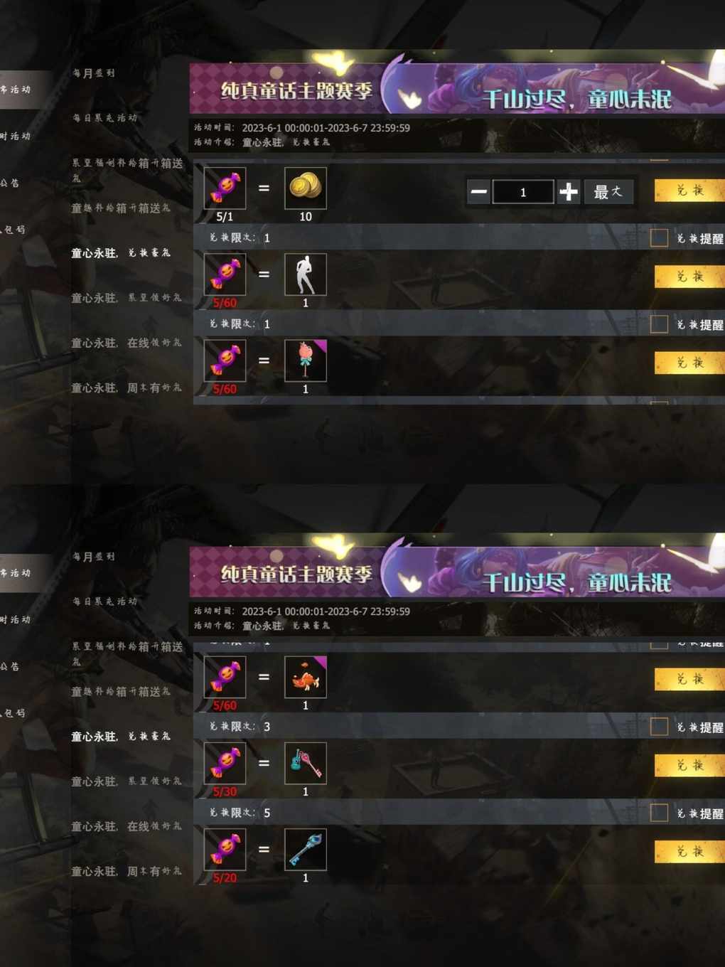Tick exchange reminder above the blue key
The height and width of the screenshot is (967, 725).
[659, 813]
